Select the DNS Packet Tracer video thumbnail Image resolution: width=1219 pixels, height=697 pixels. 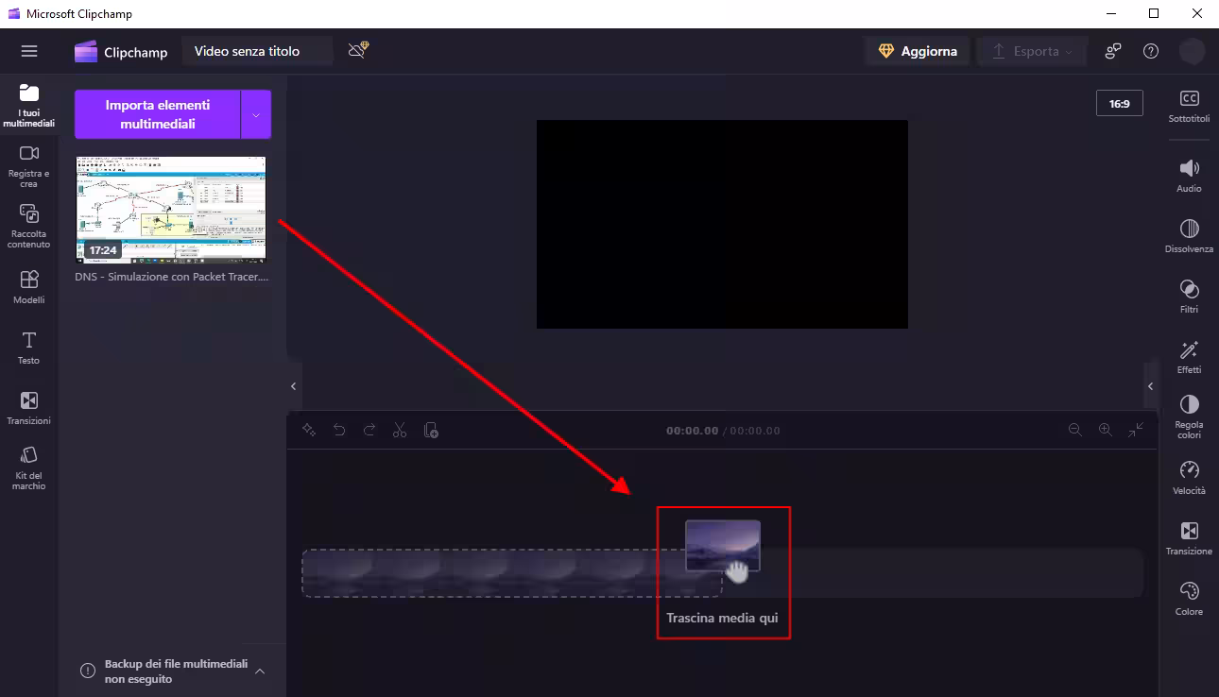[171, 210]
